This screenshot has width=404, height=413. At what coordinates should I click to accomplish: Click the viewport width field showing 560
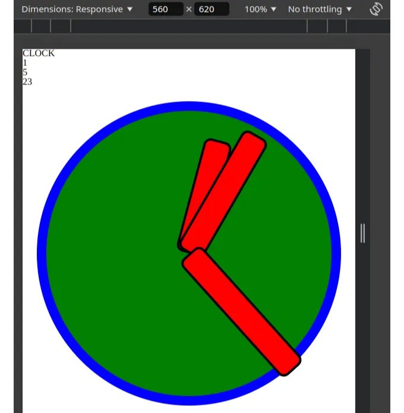(x=166, y=10)
